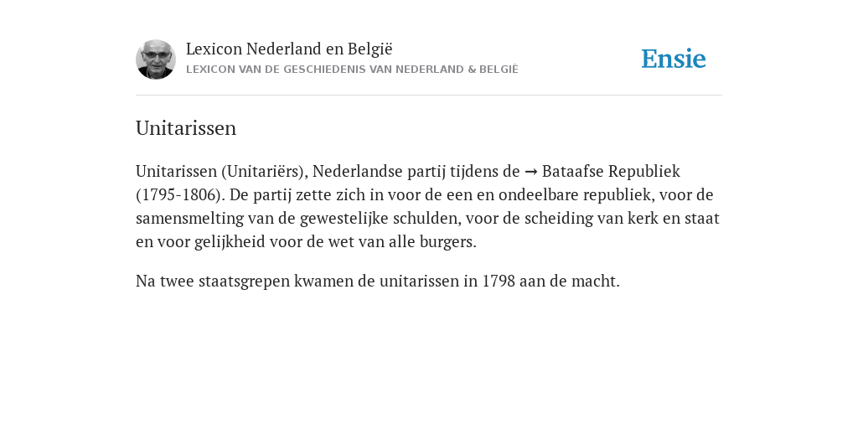Open the Ensie logo link
This screenshot has width=858, height=429.
[x=674, y=59]
